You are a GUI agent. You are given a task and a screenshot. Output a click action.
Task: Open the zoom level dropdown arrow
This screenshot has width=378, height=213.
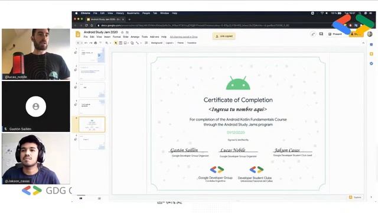pyautogui.click(x=110, y=43)
